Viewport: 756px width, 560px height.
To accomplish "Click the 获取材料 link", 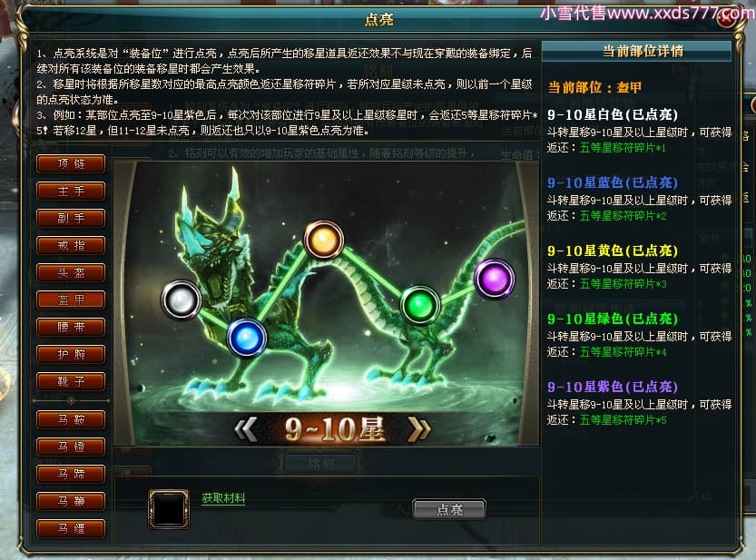I will point(223,498).
